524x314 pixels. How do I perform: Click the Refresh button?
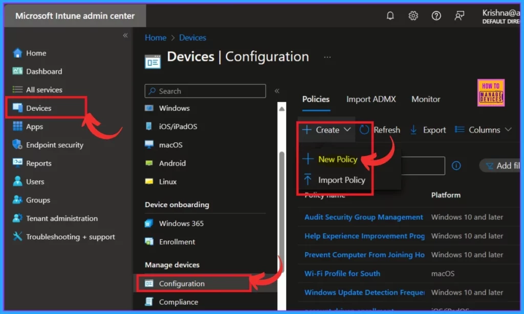click(x=380, y=130)
